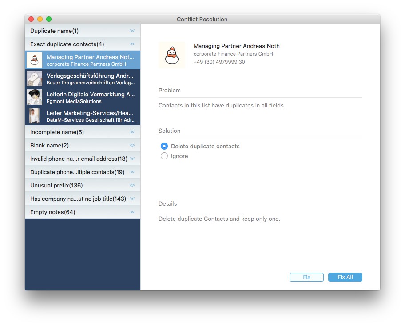Expand the Blank name(2) section

coord(132,145)
